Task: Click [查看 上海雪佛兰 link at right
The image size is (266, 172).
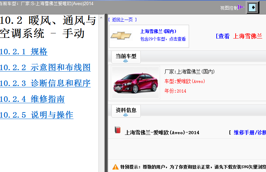Action: 239,36
